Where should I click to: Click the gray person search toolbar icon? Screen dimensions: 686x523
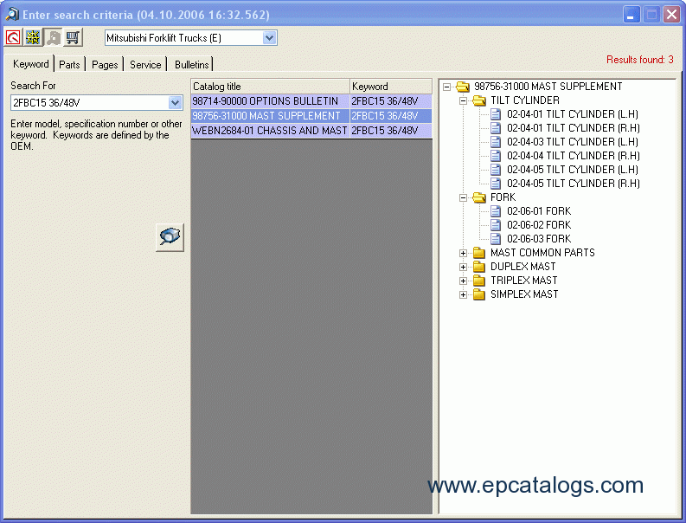click(54, 38)
